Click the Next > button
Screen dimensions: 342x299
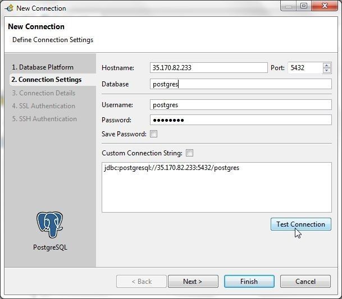pos(193,282)
